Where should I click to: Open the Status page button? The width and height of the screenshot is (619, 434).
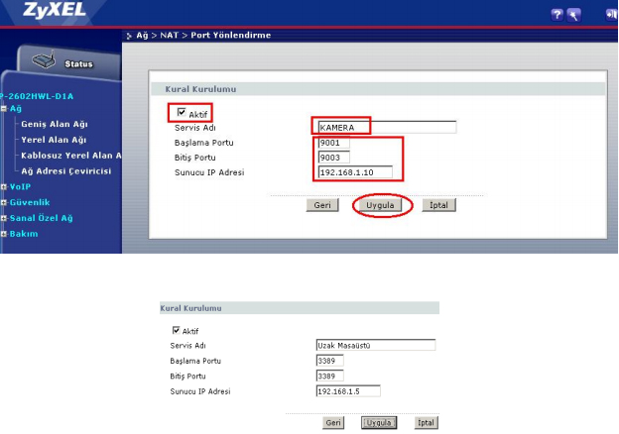[x=62, y=64]
